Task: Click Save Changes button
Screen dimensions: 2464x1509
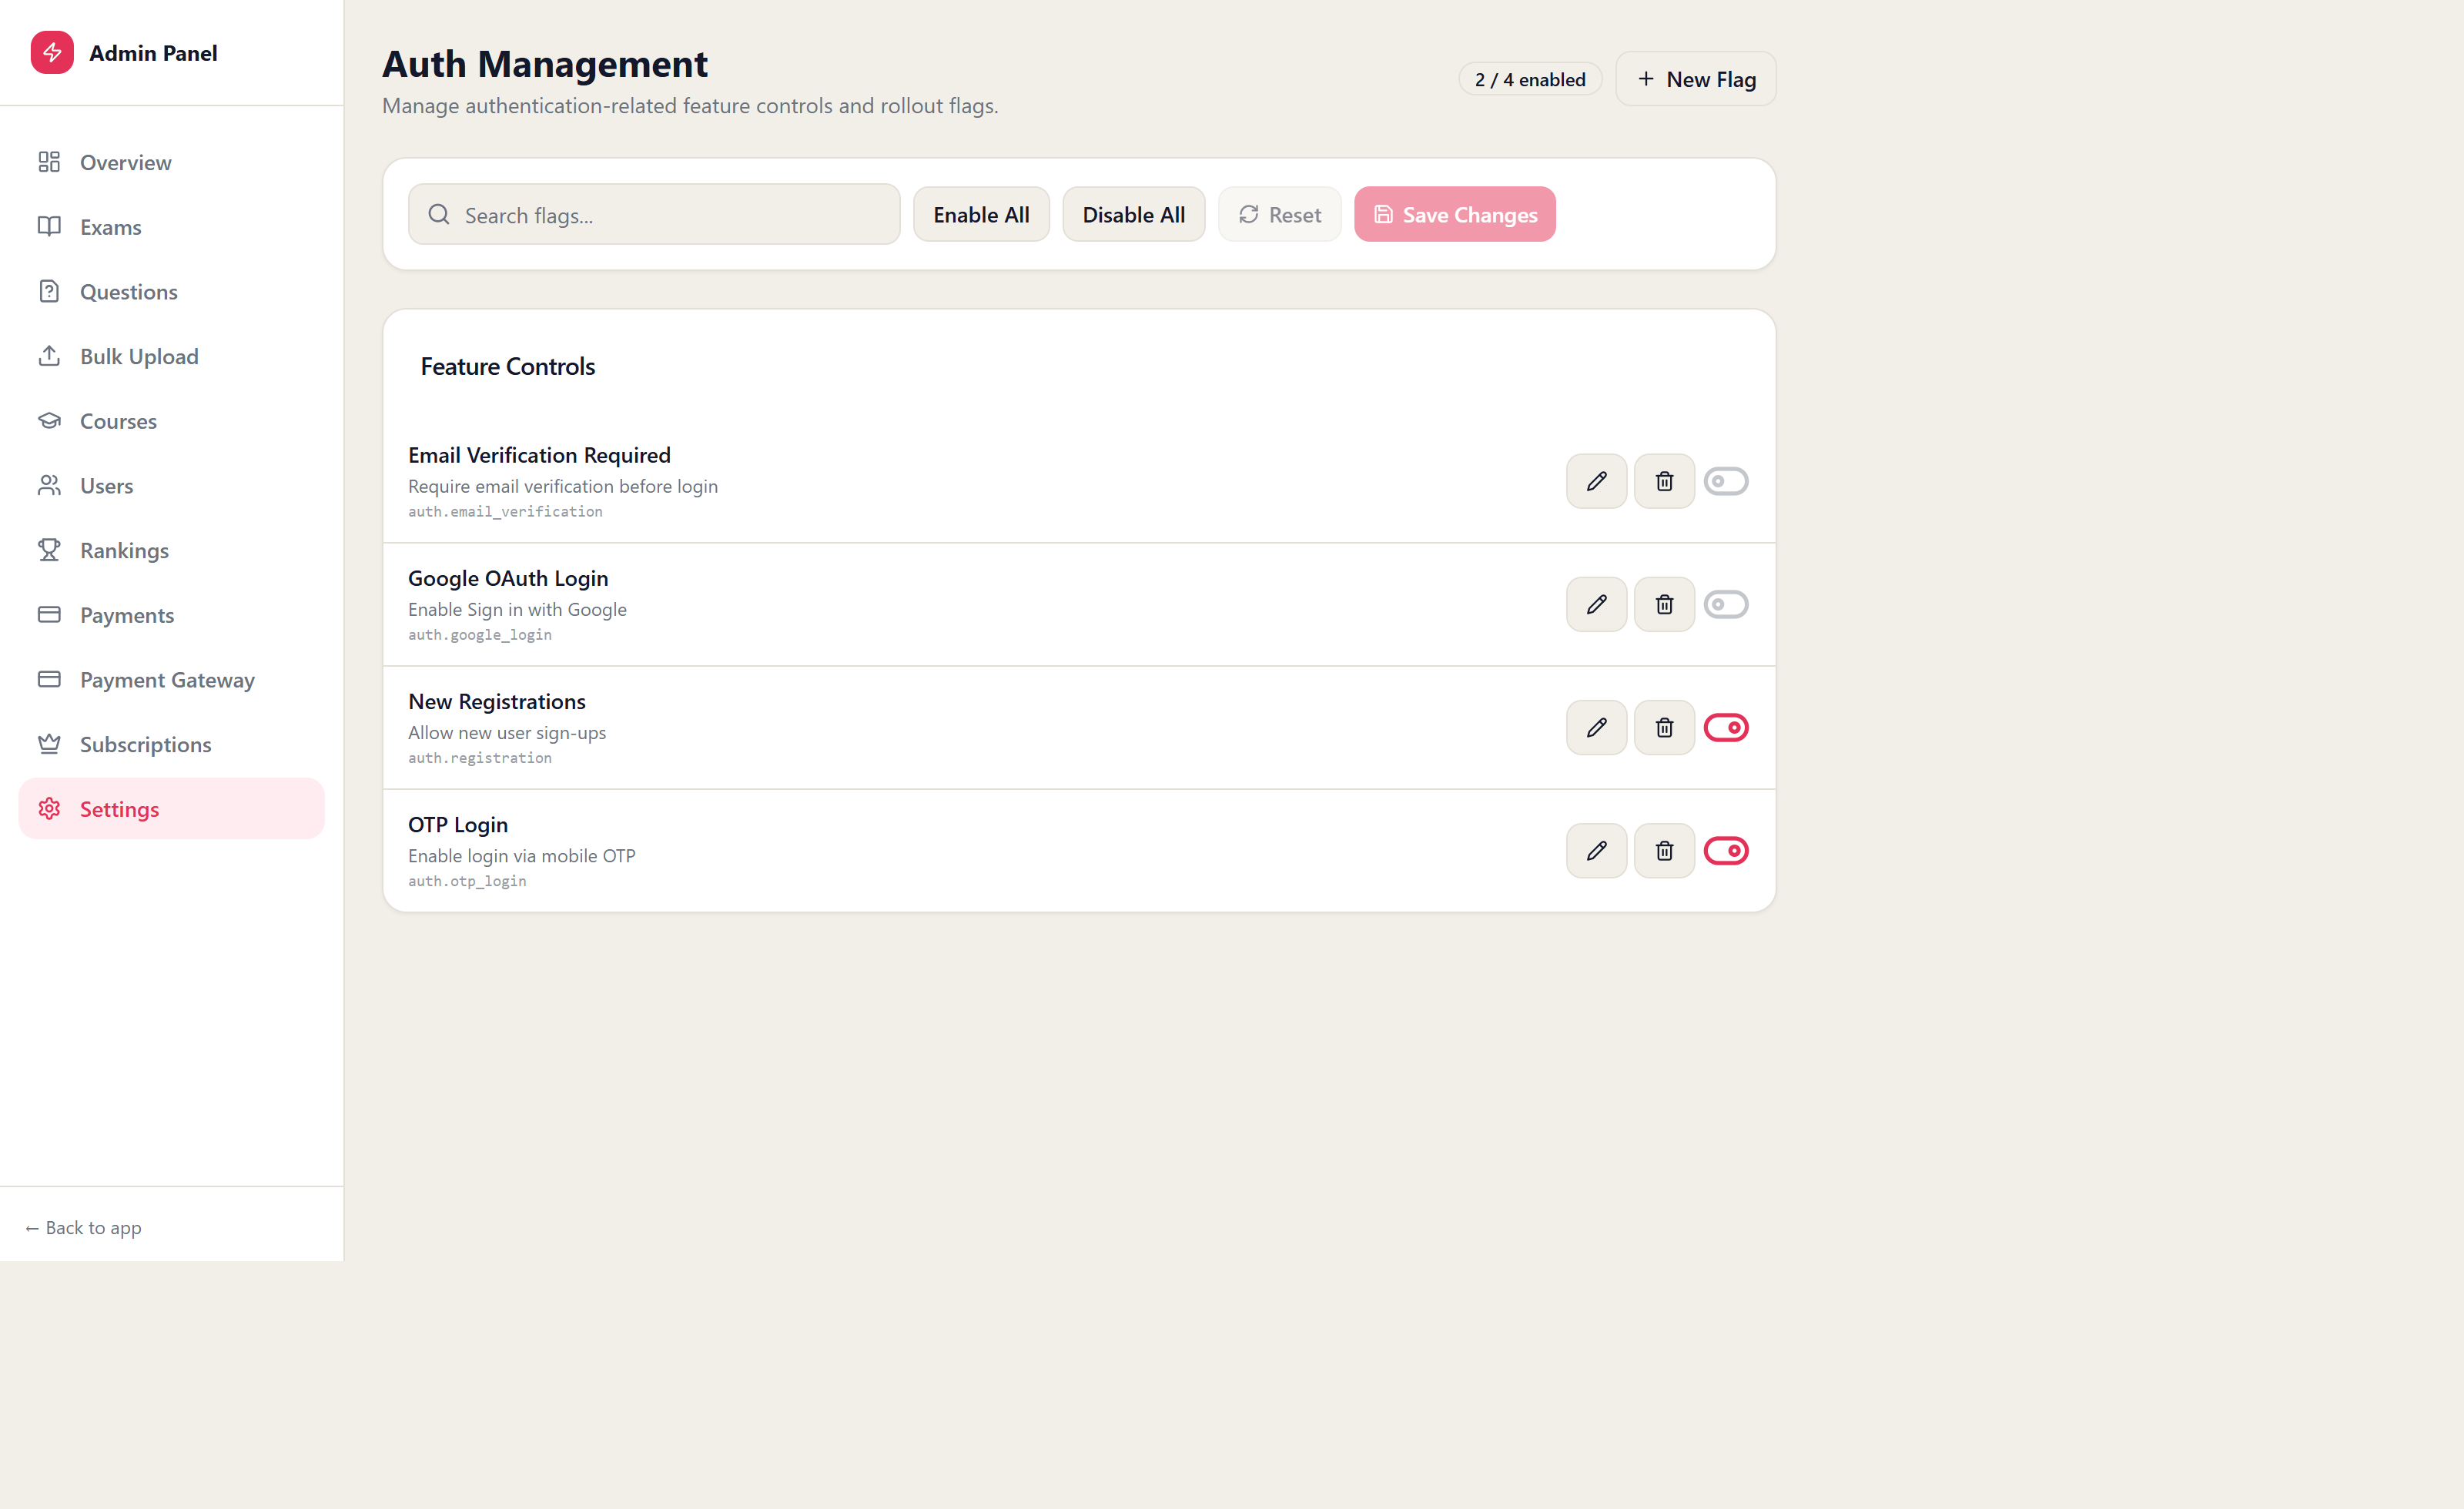Action: (1454, 214)
